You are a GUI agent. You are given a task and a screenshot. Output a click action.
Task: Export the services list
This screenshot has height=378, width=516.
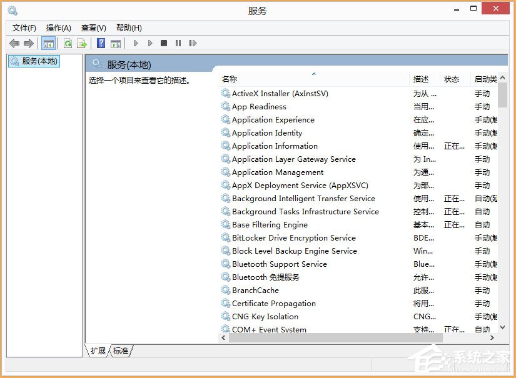tap(82, 42)
